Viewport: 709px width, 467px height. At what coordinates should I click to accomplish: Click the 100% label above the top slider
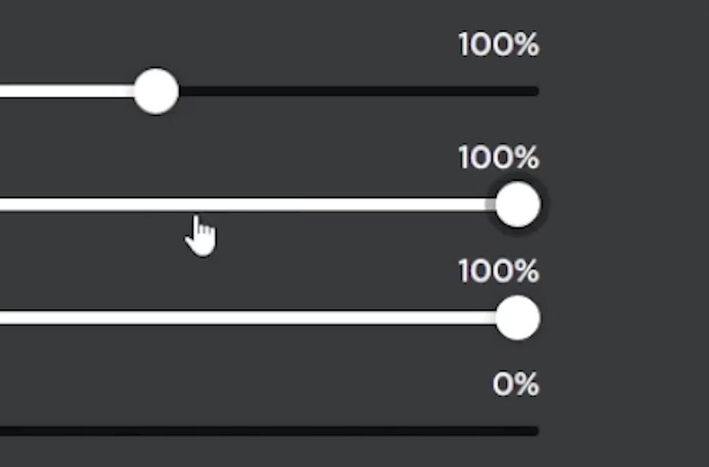point(499,44)
